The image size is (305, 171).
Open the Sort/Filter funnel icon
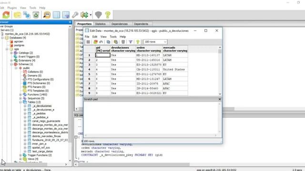pyautogui.click(x=131, y=42)
